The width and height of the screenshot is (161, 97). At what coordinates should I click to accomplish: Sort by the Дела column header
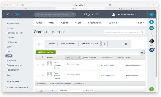[73, 58]
